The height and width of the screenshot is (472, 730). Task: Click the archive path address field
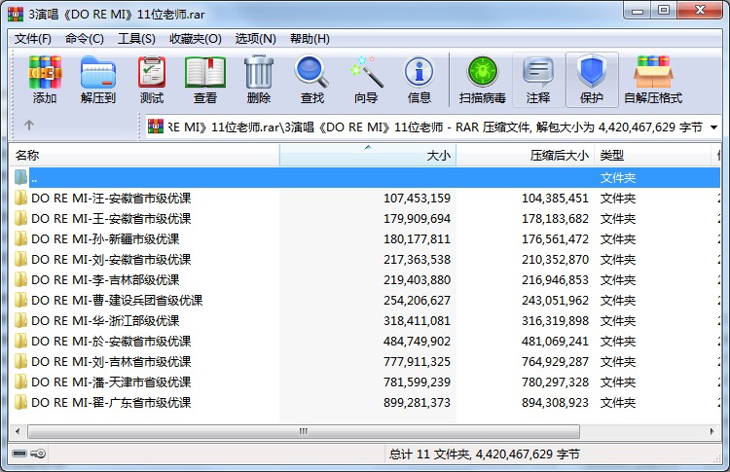point(433,127)
